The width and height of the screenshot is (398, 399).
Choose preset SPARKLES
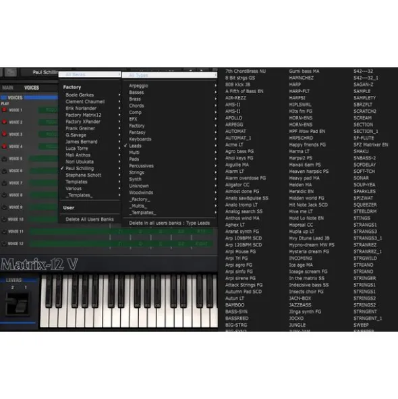364,191
